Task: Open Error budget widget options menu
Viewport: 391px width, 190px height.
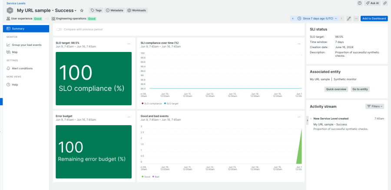Action: coord(129,116)
